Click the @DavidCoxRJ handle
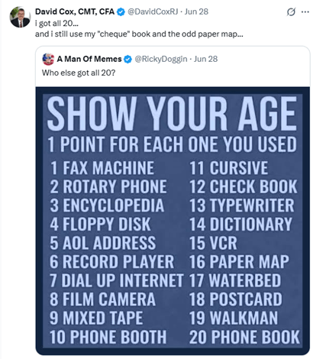This screenshot has height=359, width=313. tap(153, 11)
